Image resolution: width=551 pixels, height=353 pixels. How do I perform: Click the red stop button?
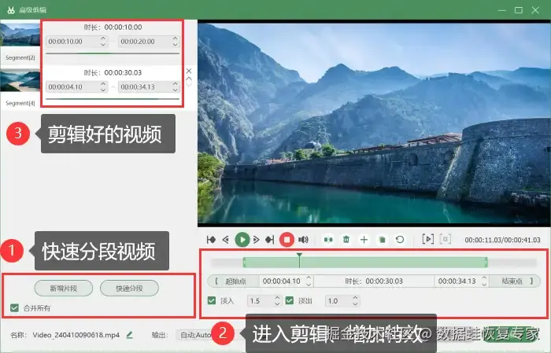pyautogui.click(x=287, y=240)
